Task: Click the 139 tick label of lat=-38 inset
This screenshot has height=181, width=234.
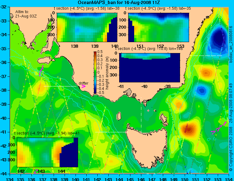Action: tap(95, 46)
